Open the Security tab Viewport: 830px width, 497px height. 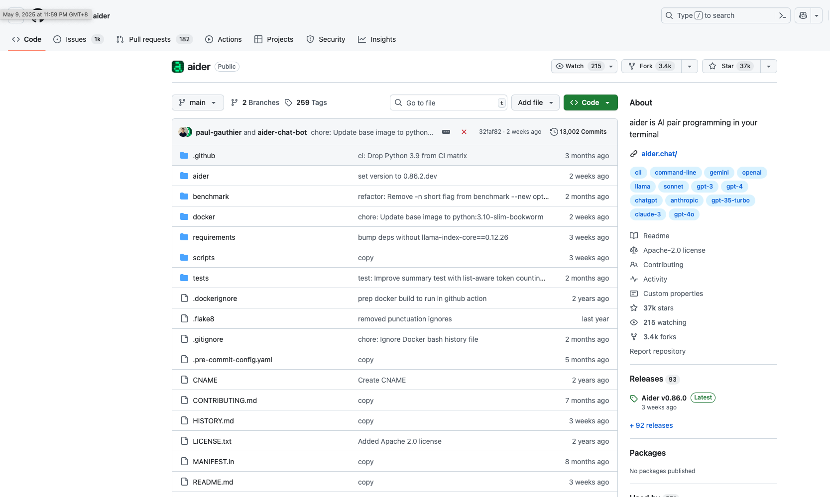[x=326, y=39]
